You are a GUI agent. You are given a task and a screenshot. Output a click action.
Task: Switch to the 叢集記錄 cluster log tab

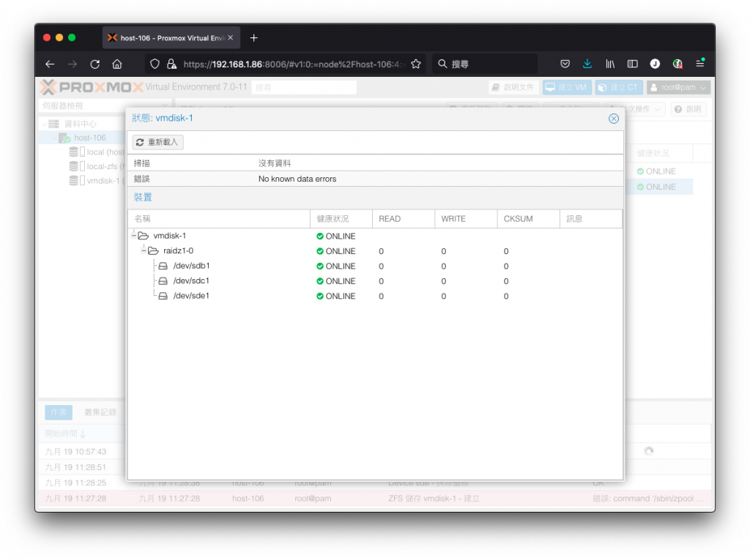tap(100, 412)
